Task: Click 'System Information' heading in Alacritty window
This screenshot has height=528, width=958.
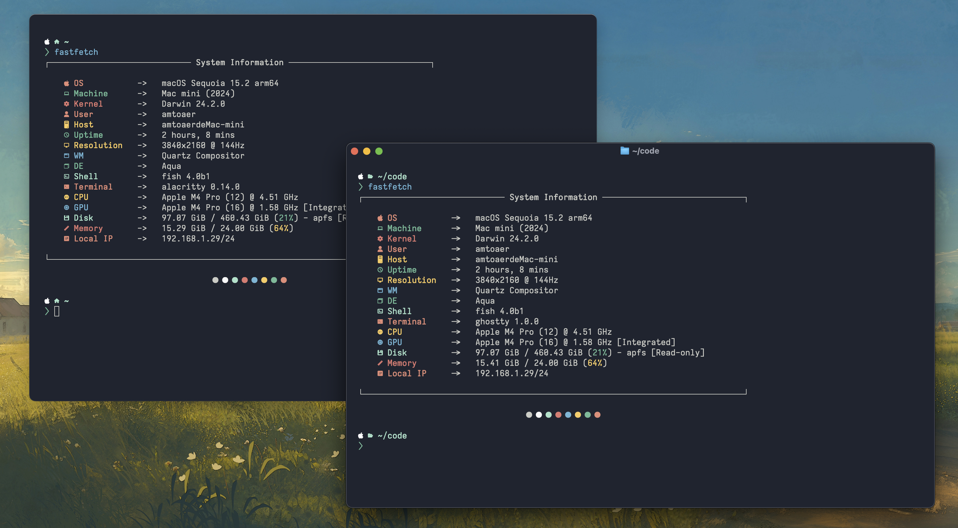Action: [239, 62]
